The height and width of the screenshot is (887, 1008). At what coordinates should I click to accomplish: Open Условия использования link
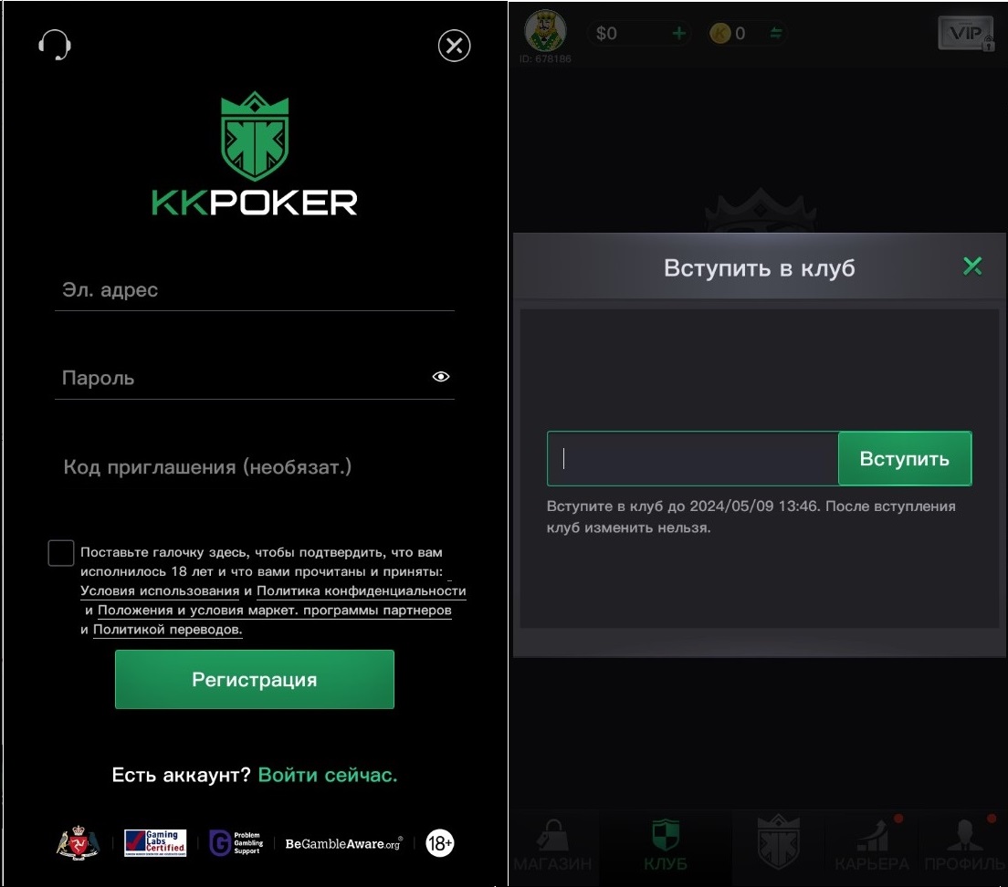click(x=160, y=591)
